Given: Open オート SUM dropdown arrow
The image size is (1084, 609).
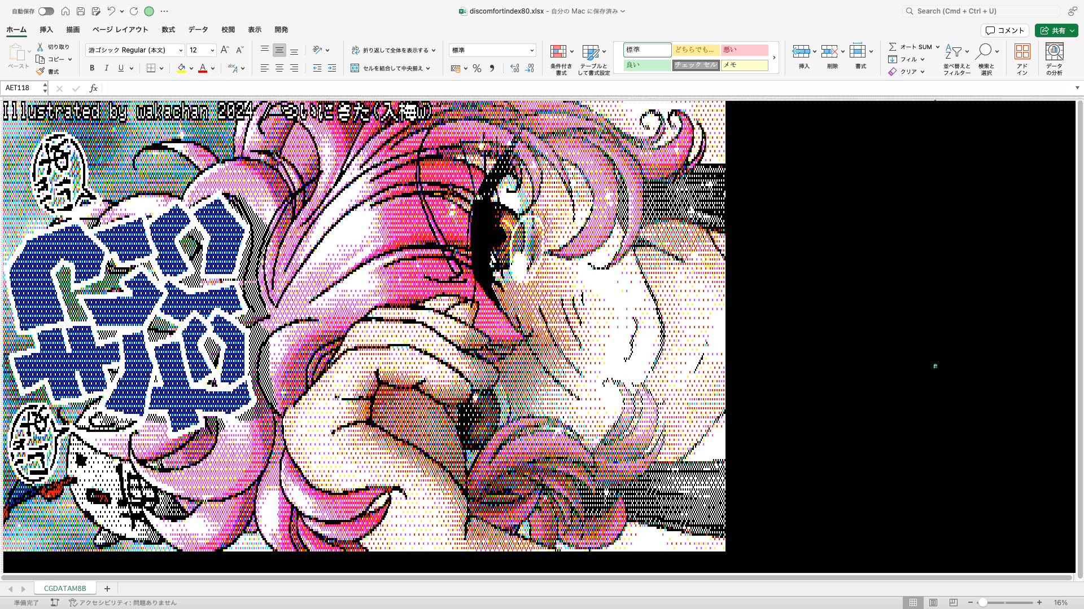Looking at the screenshot, I should 938,47.
